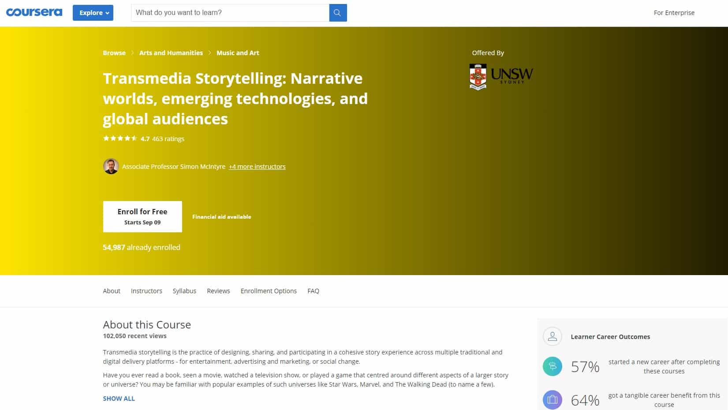
Task: Click the 64% statistic
Action: 585,400
